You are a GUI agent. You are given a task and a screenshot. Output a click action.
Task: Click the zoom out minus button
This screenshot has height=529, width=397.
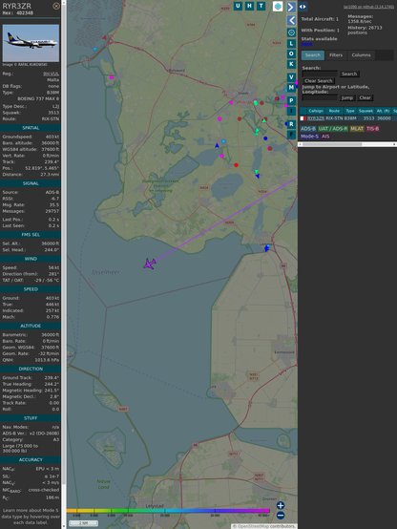(x=281, y=516)
